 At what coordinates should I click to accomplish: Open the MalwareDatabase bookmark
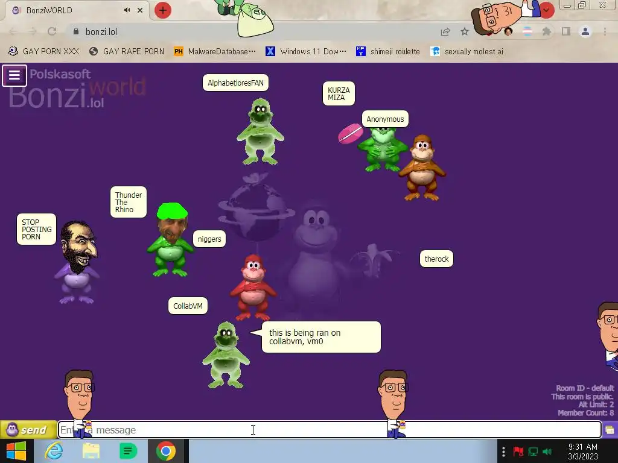click(215, 51)
